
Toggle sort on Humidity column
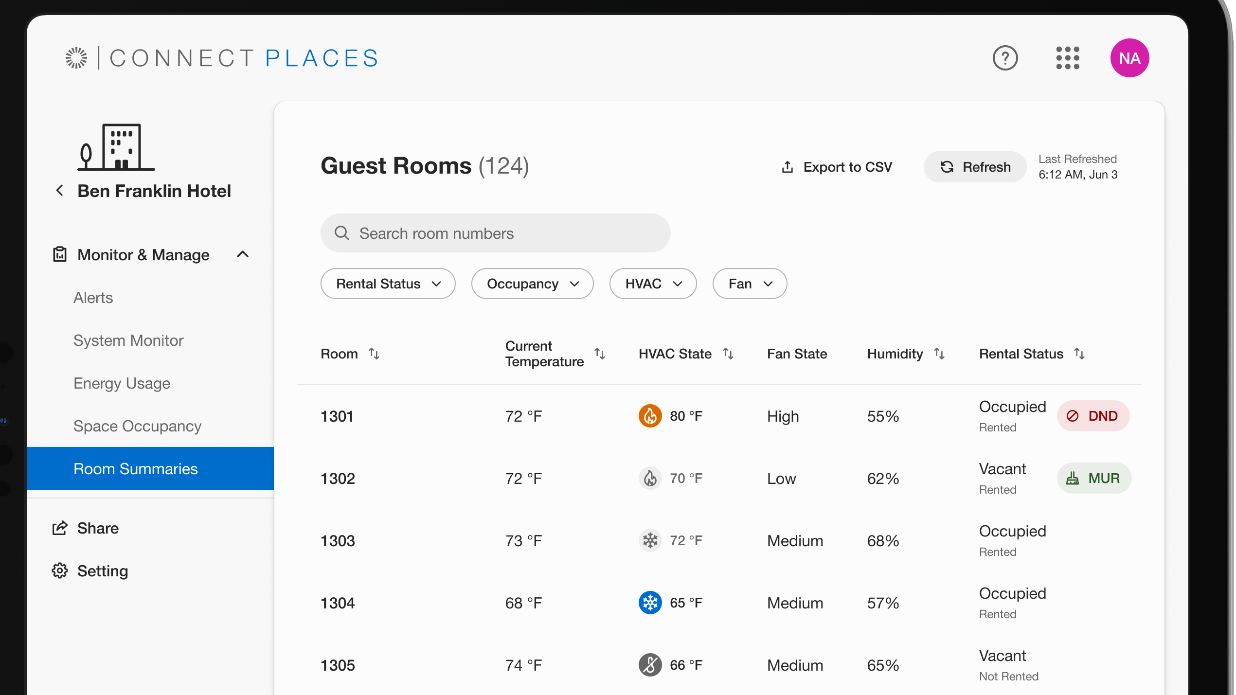click(x=939, y=354)
